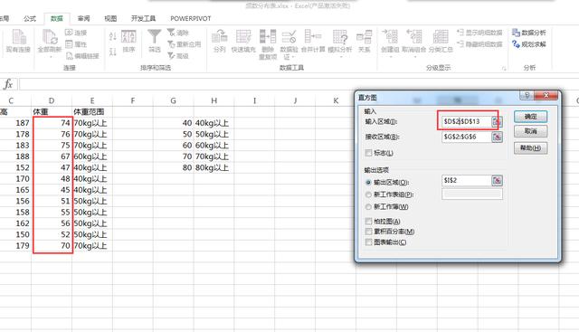Select New Worksheet Ply (新工作表组) radio button

pos(368,194)
